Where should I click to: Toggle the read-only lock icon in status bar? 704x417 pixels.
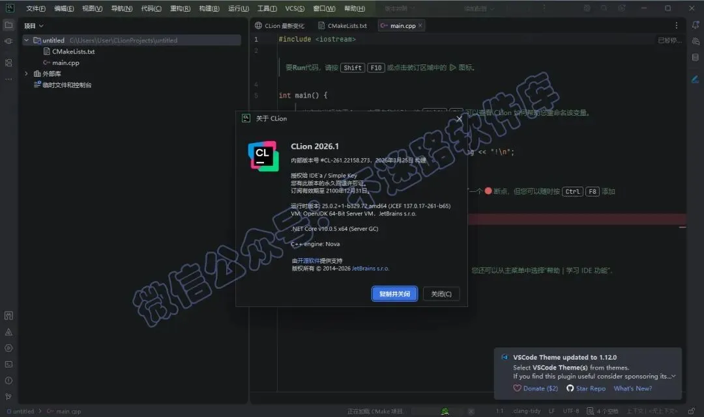pyautogui.click(x=692, y=411)
